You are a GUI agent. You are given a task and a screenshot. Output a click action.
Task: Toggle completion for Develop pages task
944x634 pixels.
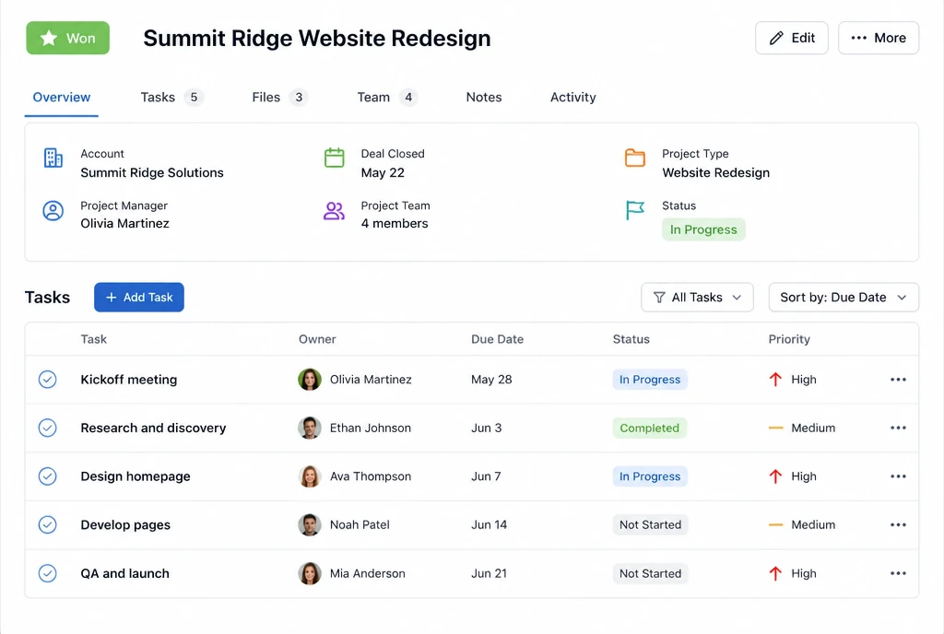[x=48, y=524]
